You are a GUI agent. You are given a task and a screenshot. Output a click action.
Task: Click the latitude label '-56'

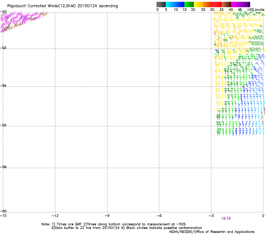tap(3, 125)
